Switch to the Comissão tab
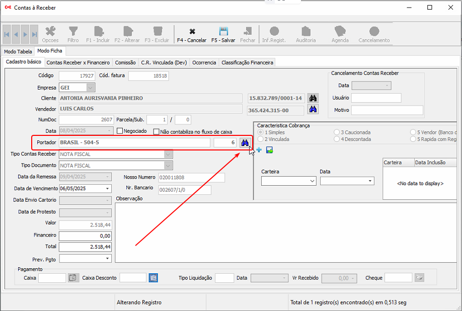The width and height of the screenshot is (462, 311). click(x=125, y=62)
